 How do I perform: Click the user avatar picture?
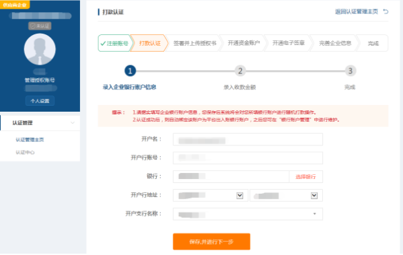[x=40, y=49]
